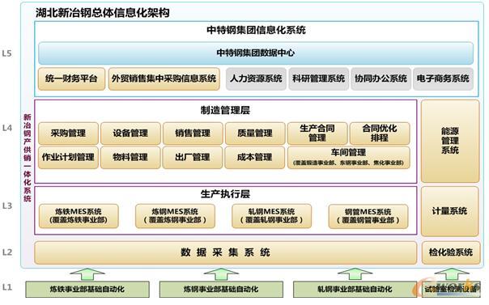489x305 pixels.
Task: Select the 采购管理 module
Action: coord(68,133)
